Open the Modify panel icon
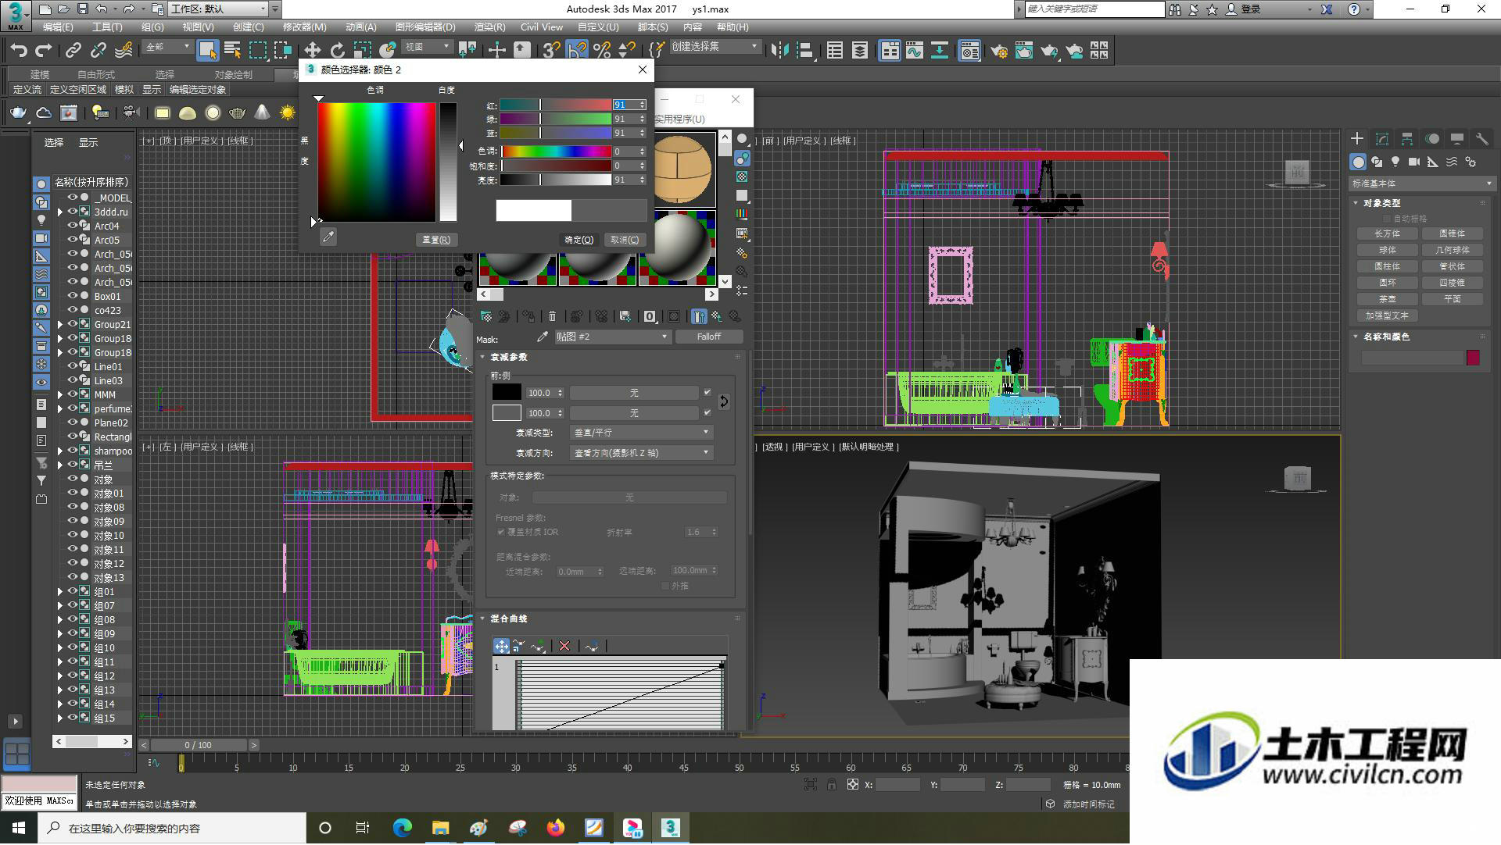 pyautogui.click(x=1382, y=139)
